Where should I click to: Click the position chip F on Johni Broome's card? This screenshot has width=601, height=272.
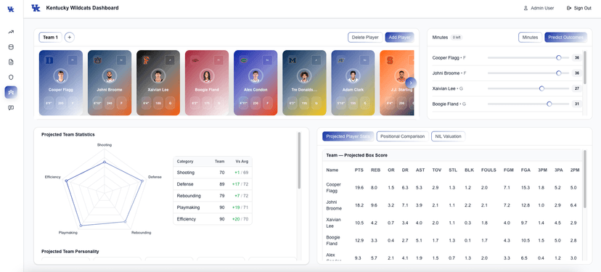(122, 103)
